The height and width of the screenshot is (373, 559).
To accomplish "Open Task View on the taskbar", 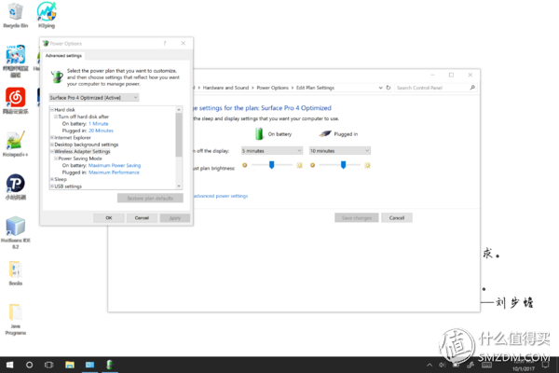I will pyautogui.click(x=48, y=365).
